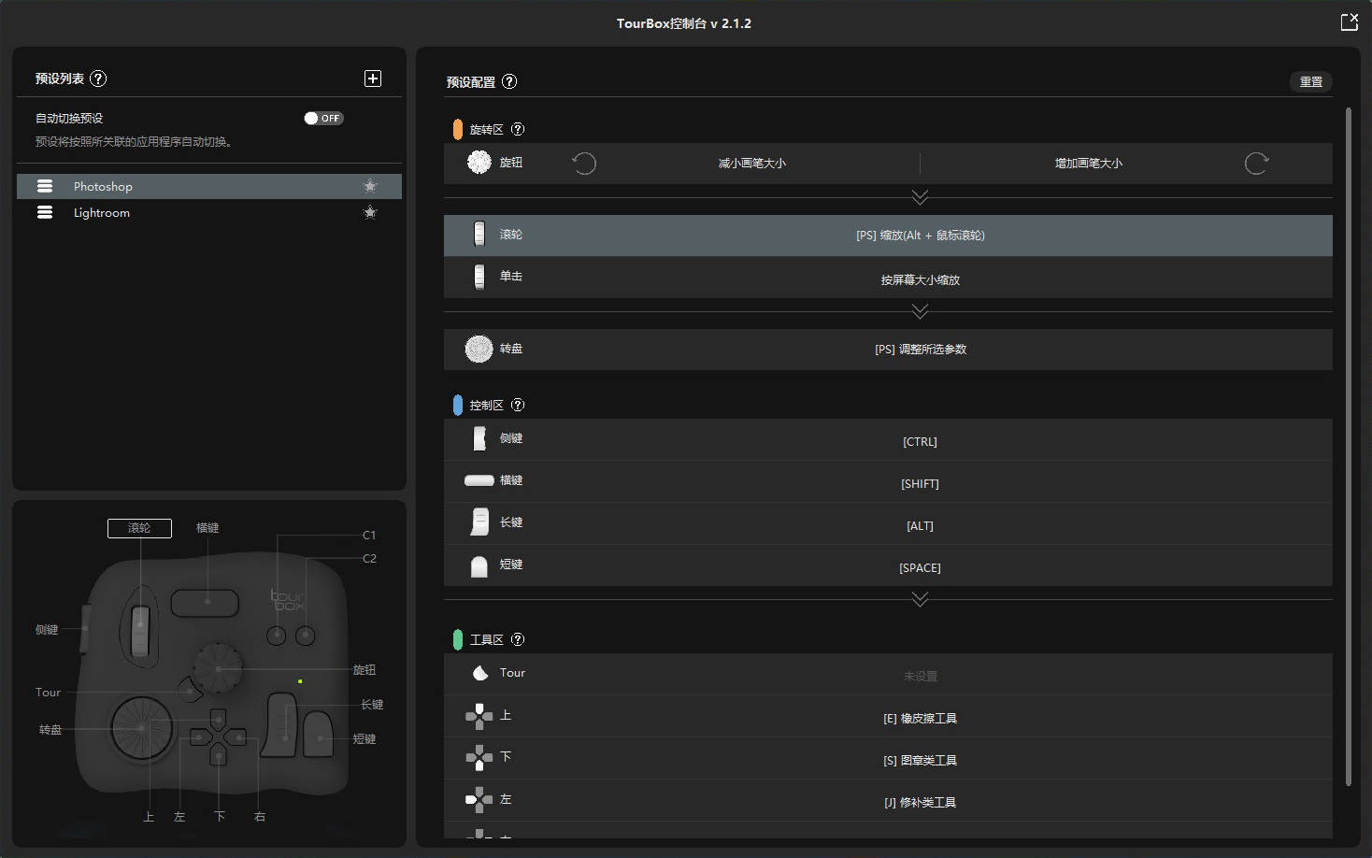The image size is (1372, 858).
Task: Click the 侧键 label on device diagram
Action: [47, 630]
